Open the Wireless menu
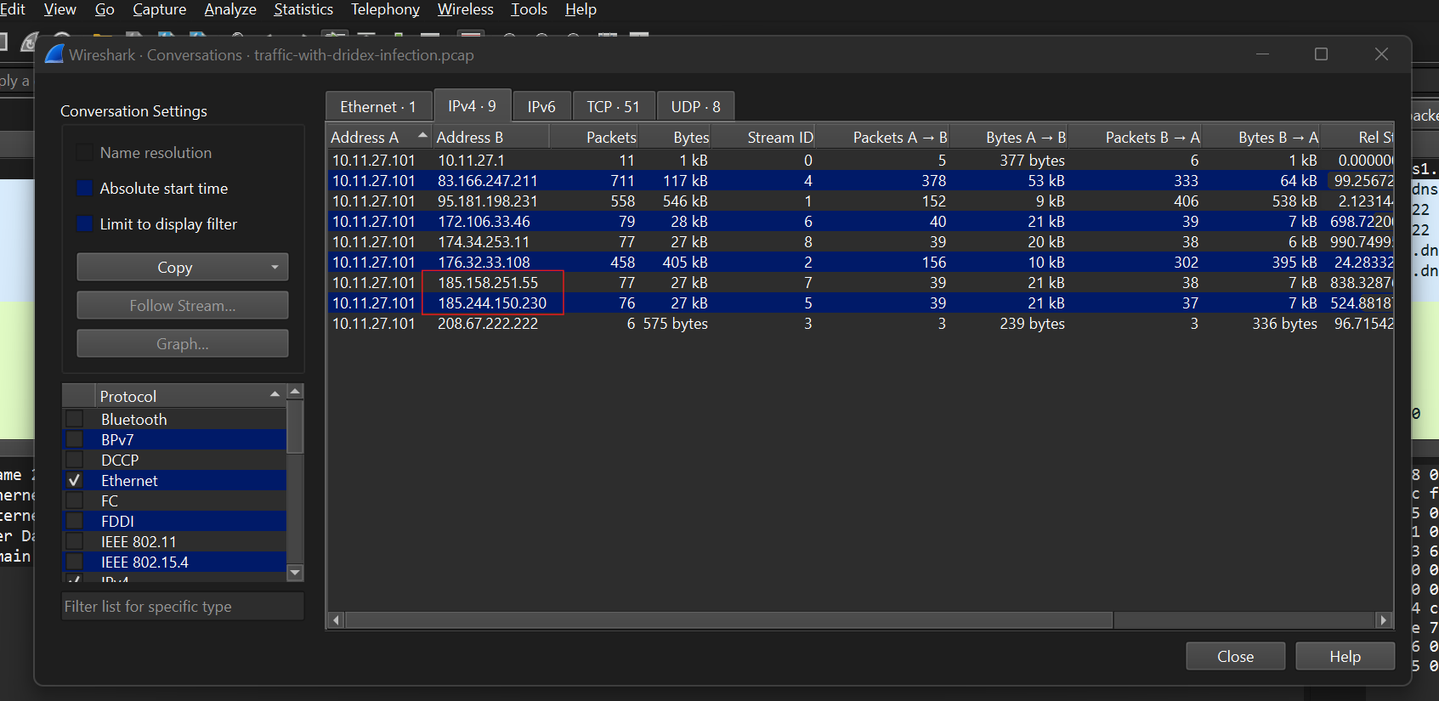This screenshot has width=1439, height=701. (465, 9)
